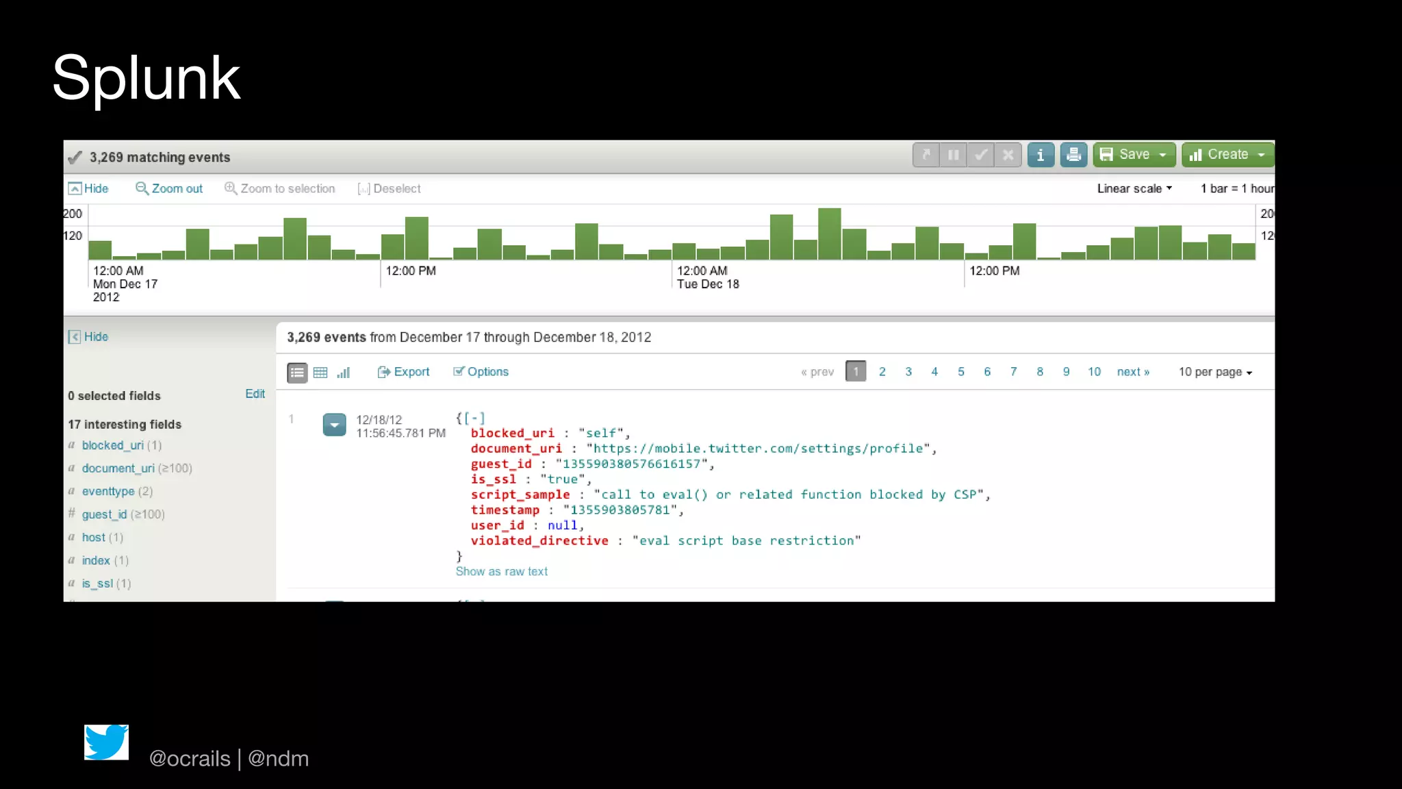Export the search results
Viewport: 1402px width, 789px height.
tap(403, 372)
